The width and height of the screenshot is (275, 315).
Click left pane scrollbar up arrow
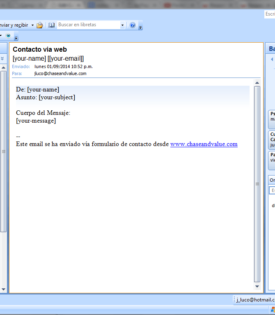(x=3, y=68)
